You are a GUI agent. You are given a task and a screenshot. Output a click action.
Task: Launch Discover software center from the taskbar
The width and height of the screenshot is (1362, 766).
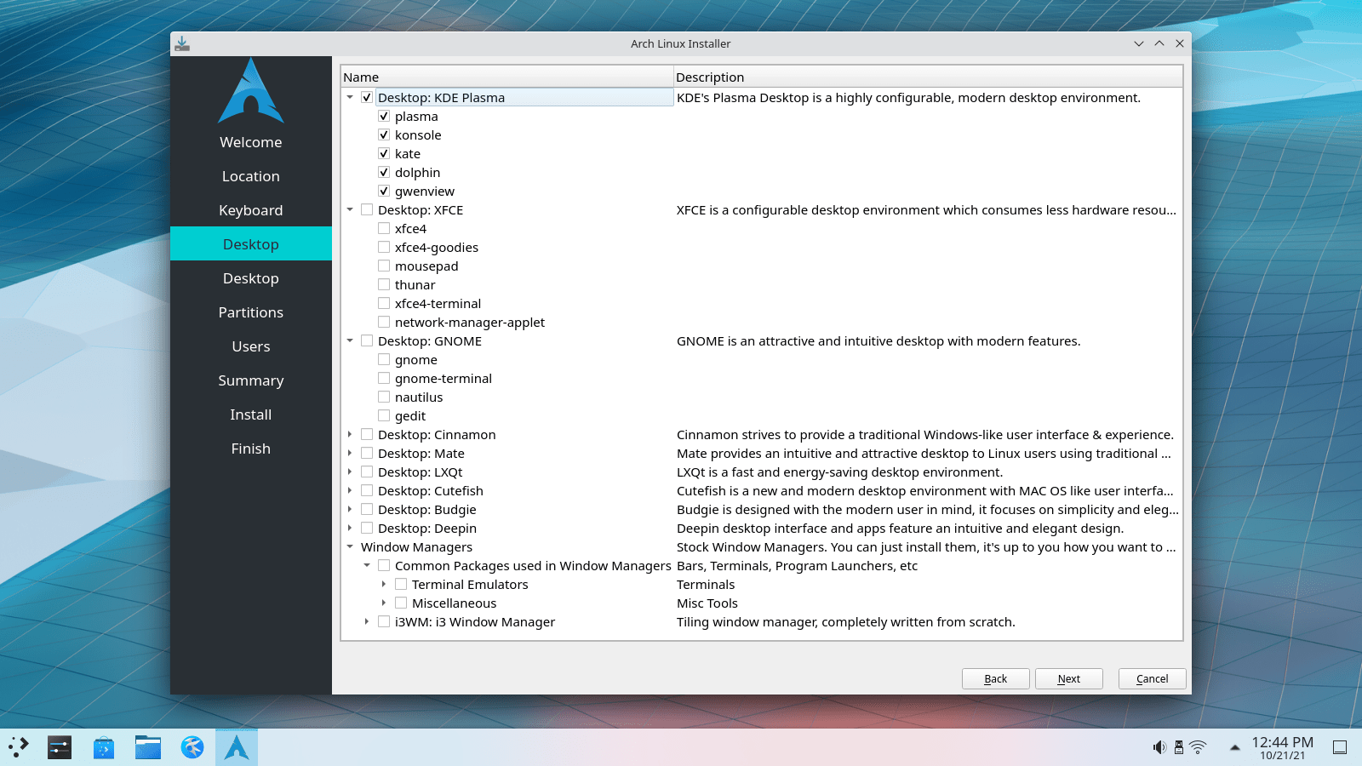click(x=103, y=746)
